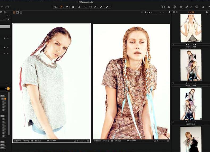Select the Crop tool in toolbar
210x152 pixels.
(73, 7)
